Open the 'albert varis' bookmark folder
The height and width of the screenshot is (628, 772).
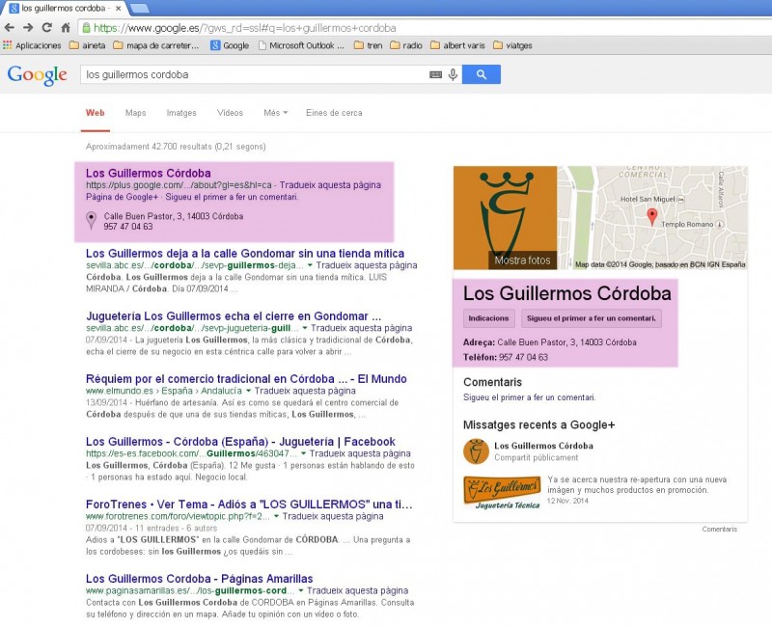pyautogui.click(x=457, y=45)
